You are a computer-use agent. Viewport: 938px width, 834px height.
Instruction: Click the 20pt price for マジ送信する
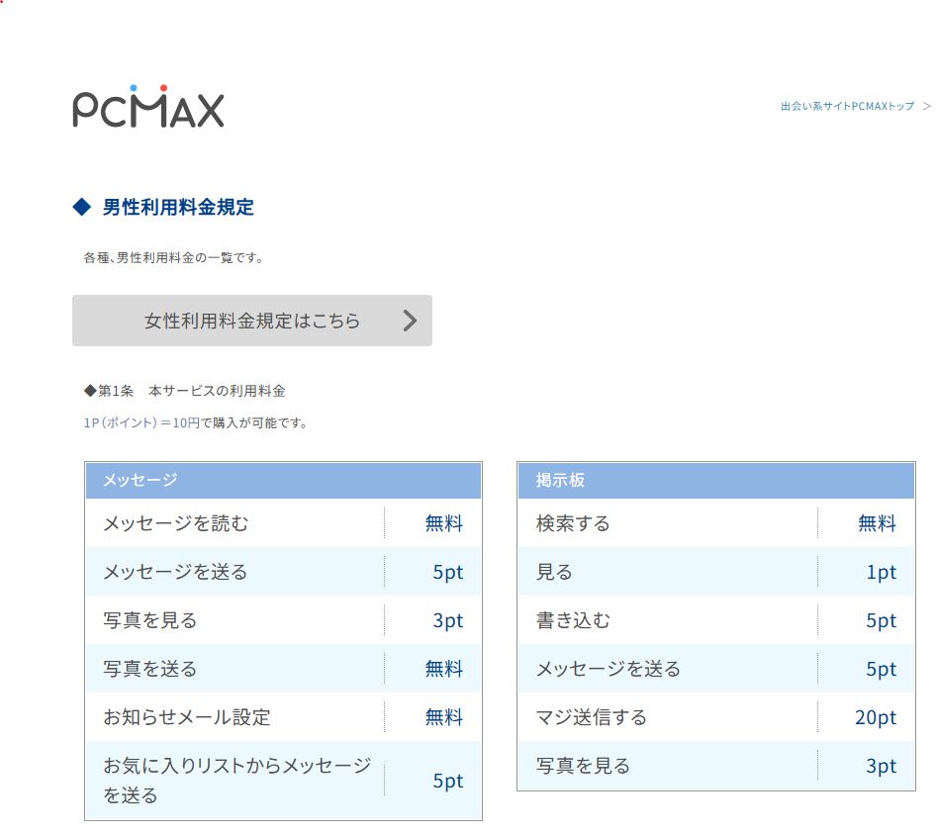coord(876,718)
